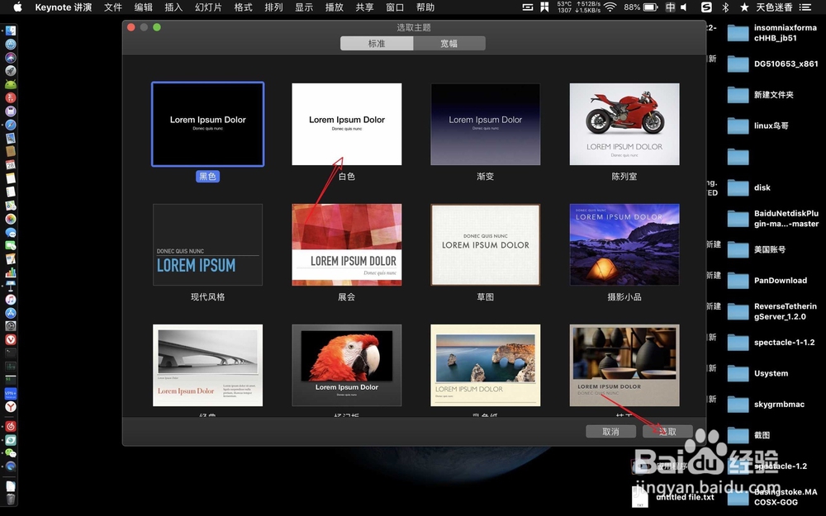Open FaceTime green icon in Dock

click(11, 245)
